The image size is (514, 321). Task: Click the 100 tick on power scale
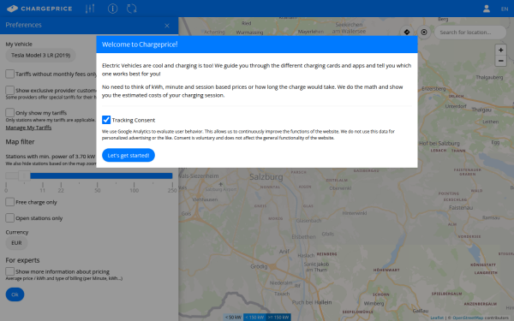point(134,190)
